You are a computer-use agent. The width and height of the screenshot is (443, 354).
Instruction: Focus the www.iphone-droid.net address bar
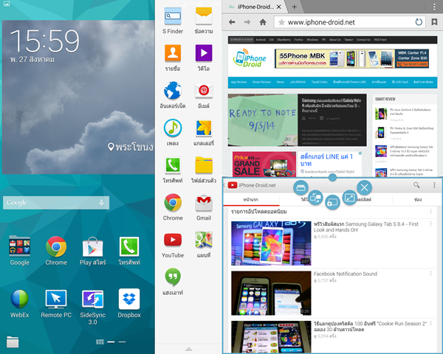[x=349, y=22]
